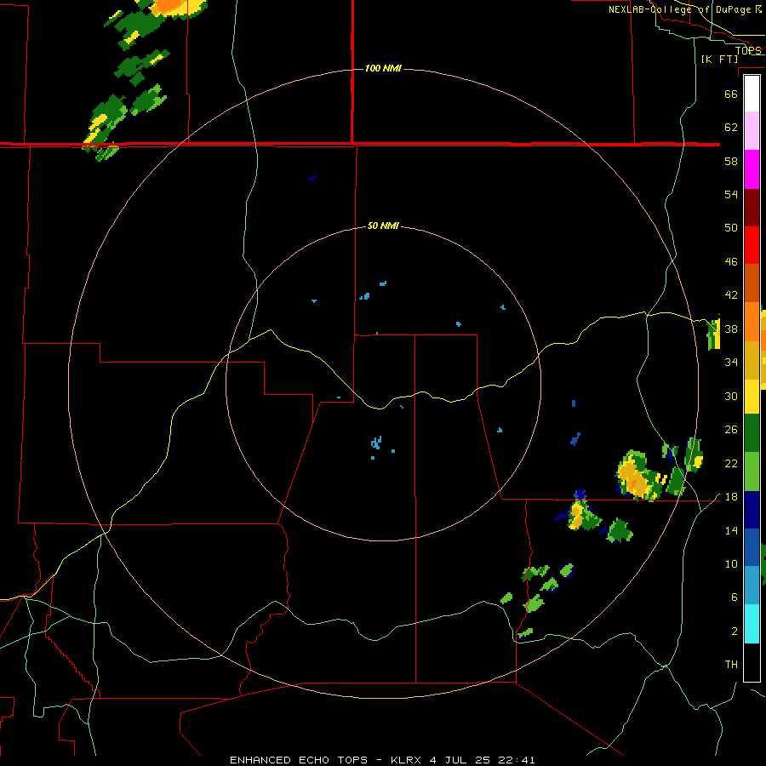Click the '4 JUL 25' date in caption
The width and height of the screenshot is (766, 766).
[x=460, y=760]
